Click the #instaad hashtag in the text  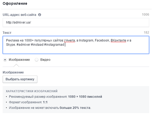pyautogui.click(x=37, y=45)
